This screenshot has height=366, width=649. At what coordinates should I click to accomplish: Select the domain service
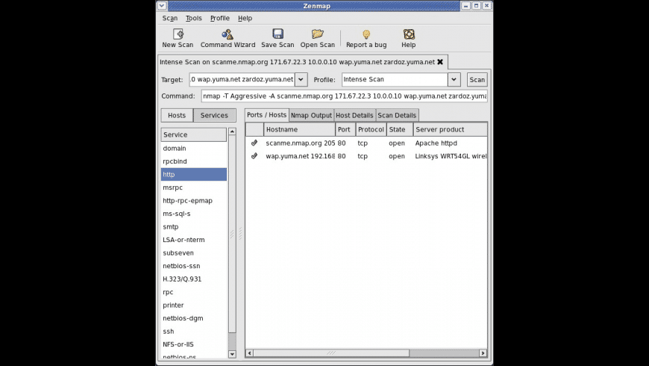point(194,148)
